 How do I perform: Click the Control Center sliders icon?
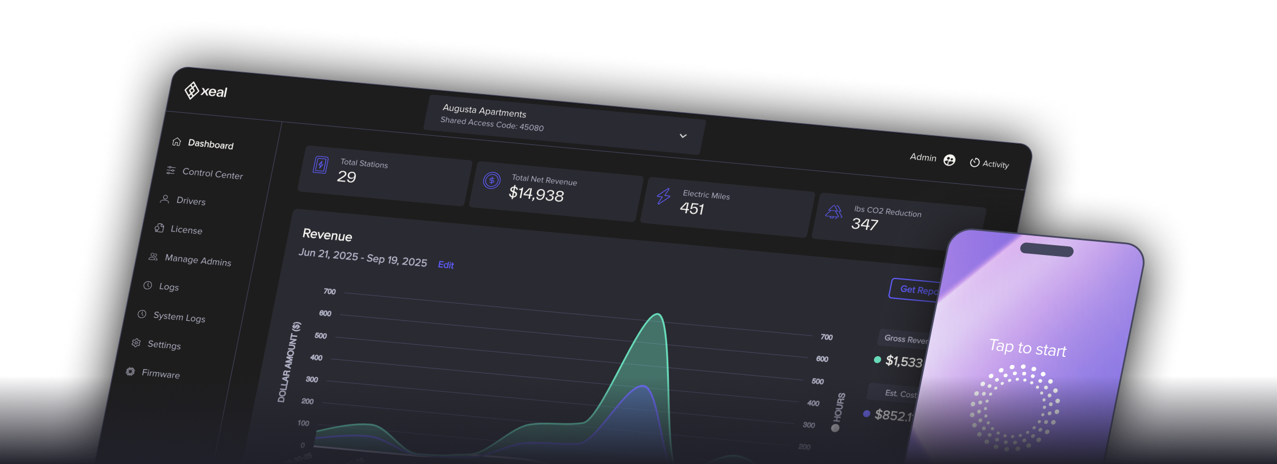coord(171,170)
